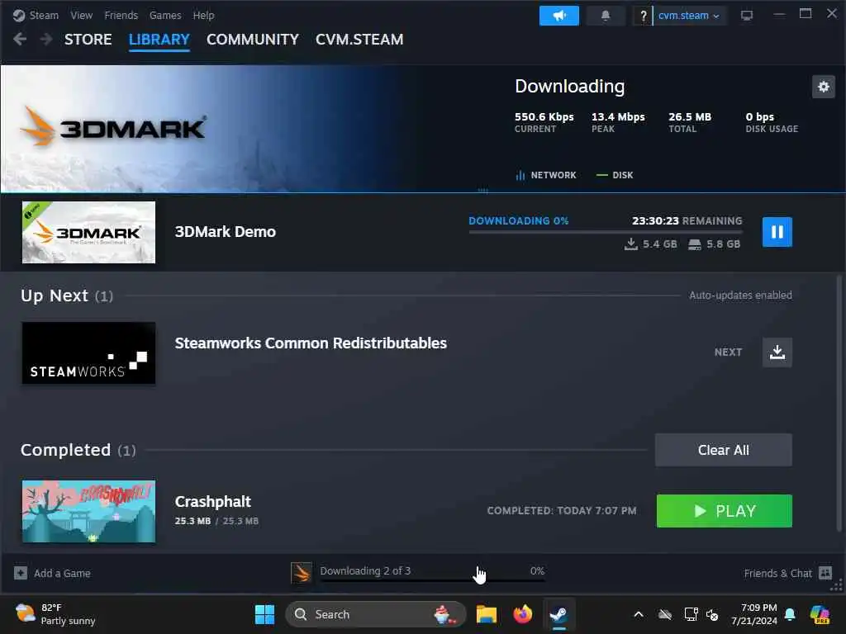Open the notifications bell in Steam
Image resolution: width=846 pixels, height=634 pixels.
606,16
